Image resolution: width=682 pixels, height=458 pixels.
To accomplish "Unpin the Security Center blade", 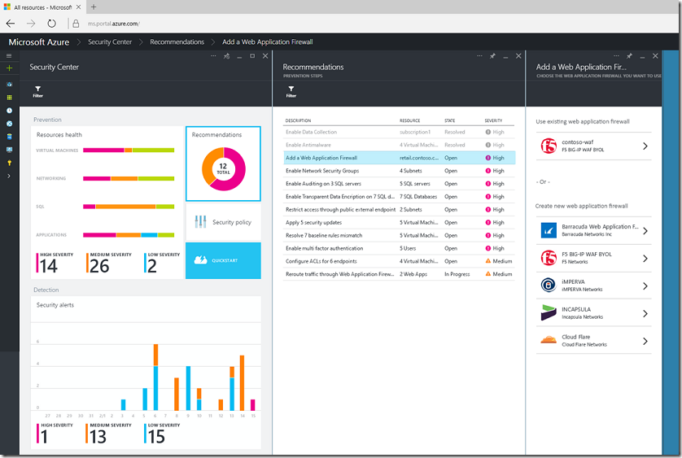I will [226, 56].
